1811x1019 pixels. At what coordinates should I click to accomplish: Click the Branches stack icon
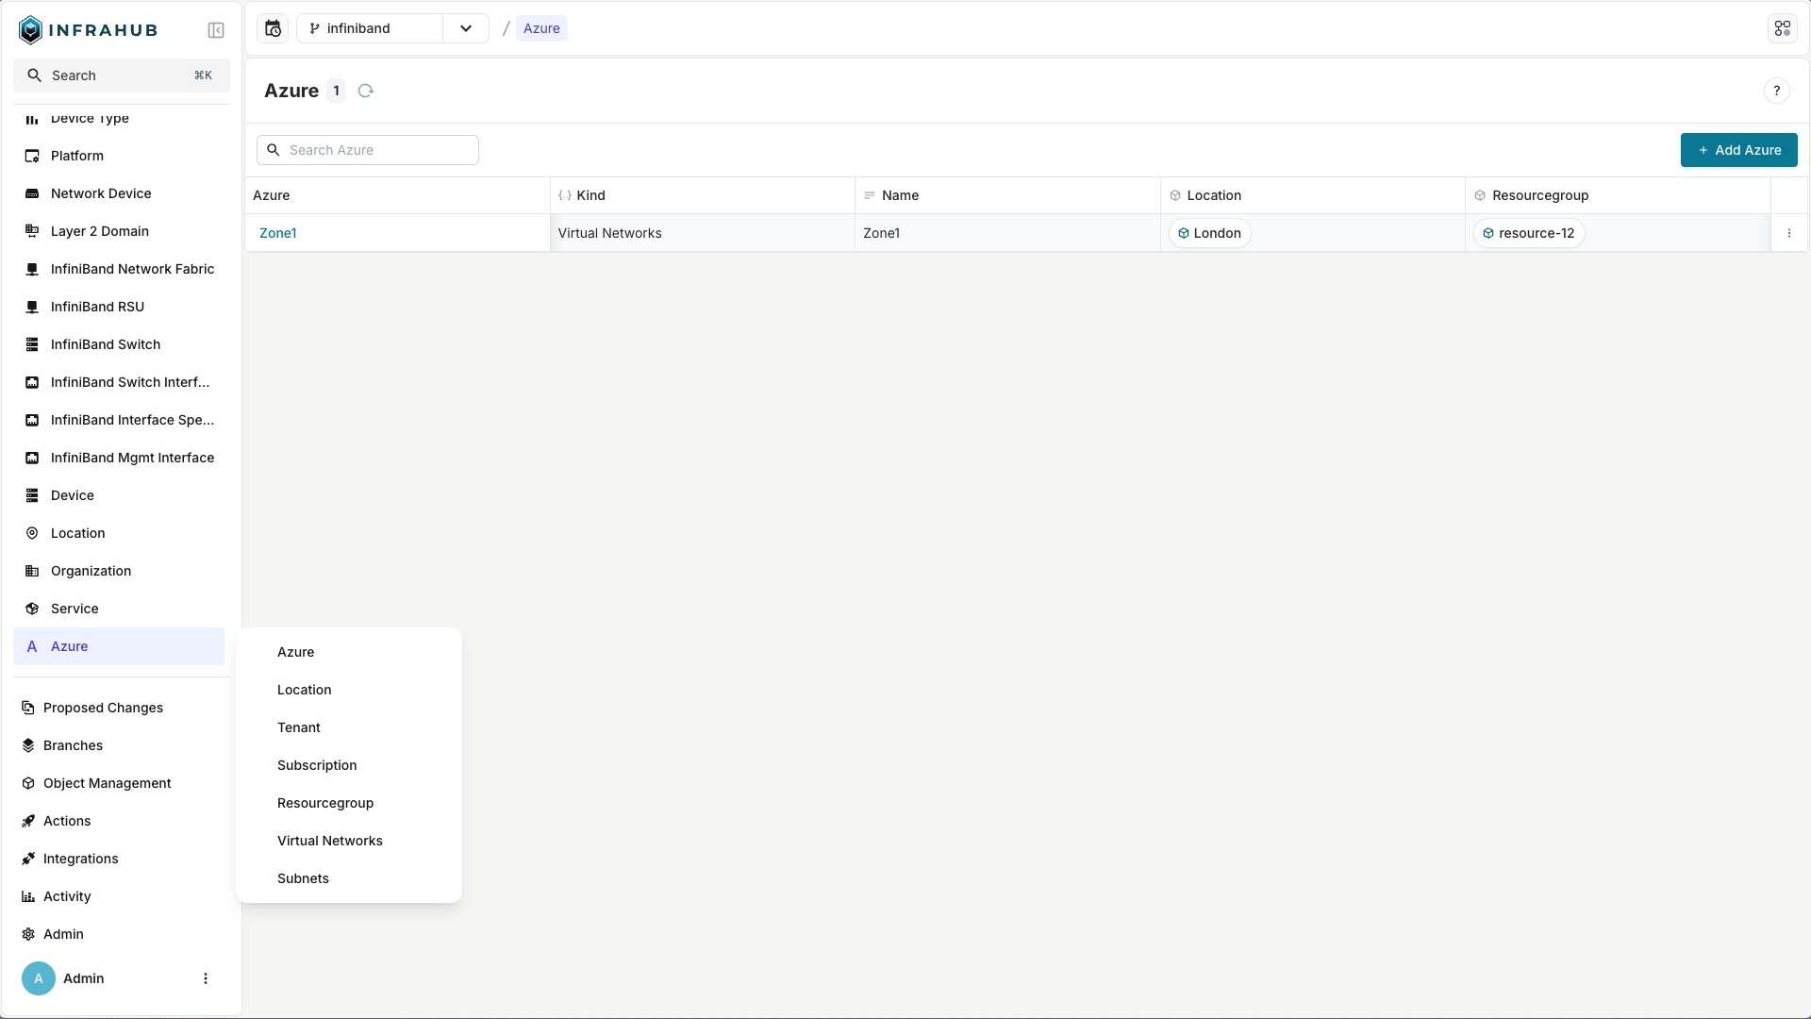[28, 745]
